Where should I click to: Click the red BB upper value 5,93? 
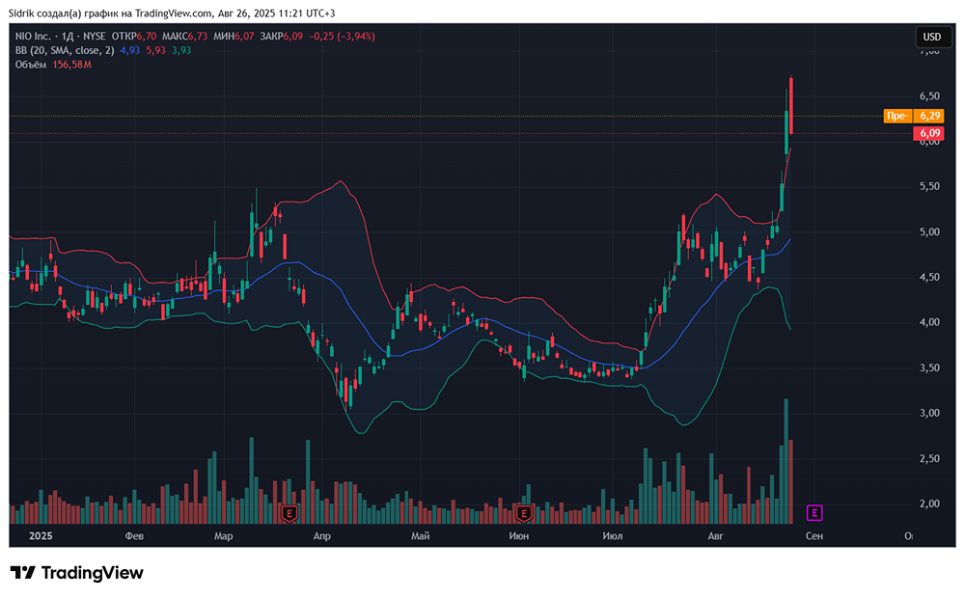tap(155, 50)
